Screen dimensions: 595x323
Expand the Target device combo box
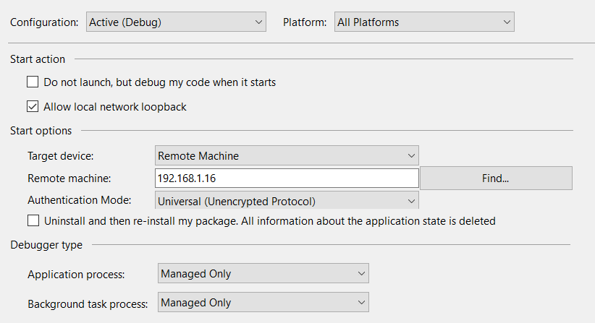click(x=287, y=155)
